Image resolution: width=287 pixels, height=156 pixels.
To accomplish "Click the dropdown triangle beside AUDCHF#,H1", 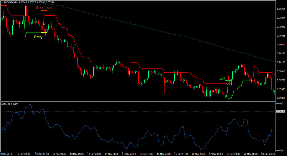I will (2, 2).
